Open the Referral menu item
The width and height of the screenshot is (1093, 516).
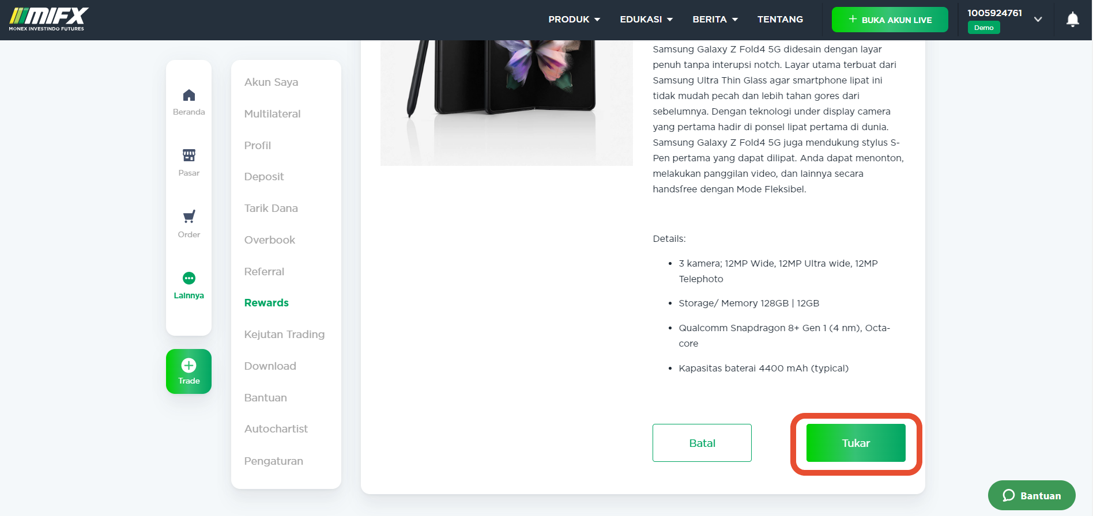(264, 272)
